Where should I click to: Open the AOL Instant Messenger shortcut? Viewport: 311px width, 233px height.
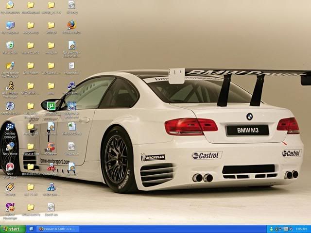click(x=10, y=86)
